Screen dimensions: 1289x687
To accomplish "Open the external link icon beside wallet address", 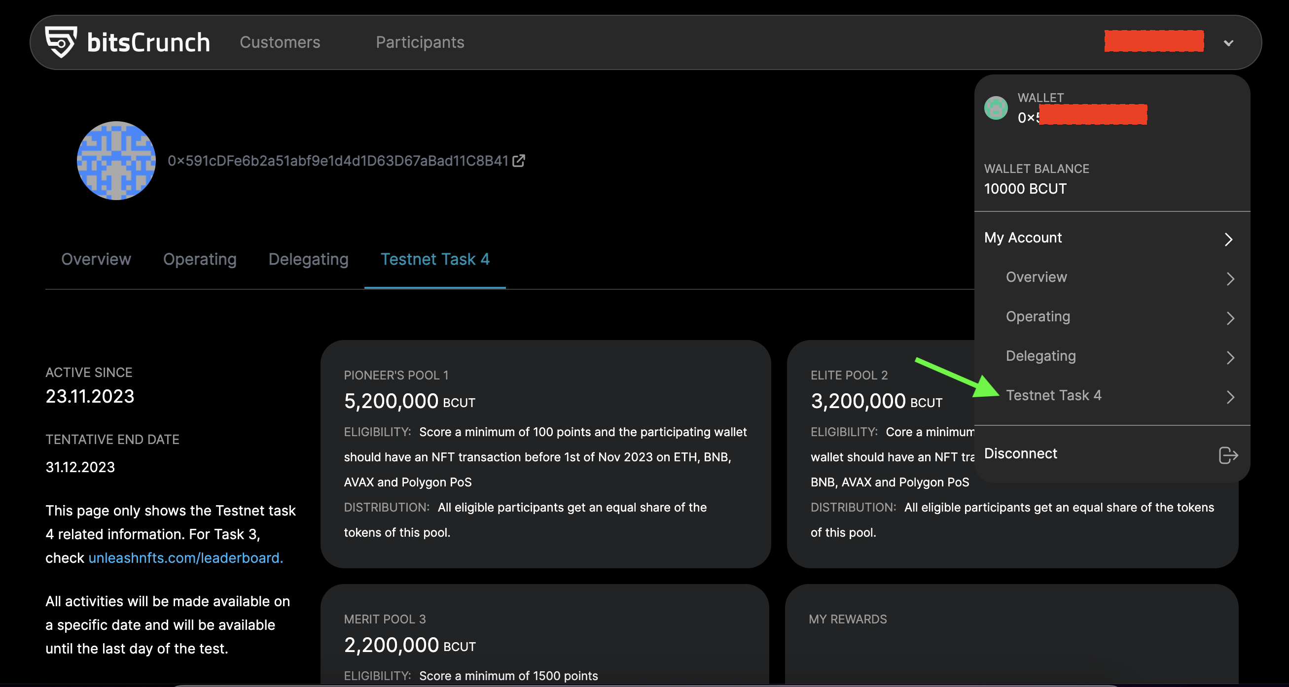I will (519, 161).
